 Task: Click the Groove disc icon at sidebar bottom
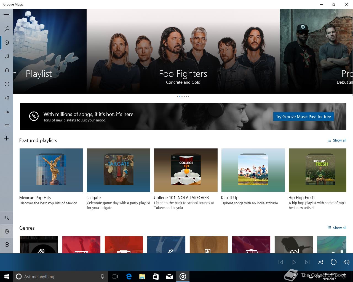pos(7,245)
